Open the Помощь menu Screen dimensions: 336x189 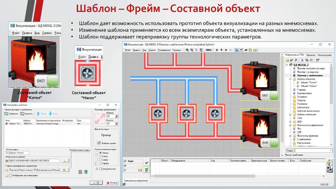tap(177, 50)
